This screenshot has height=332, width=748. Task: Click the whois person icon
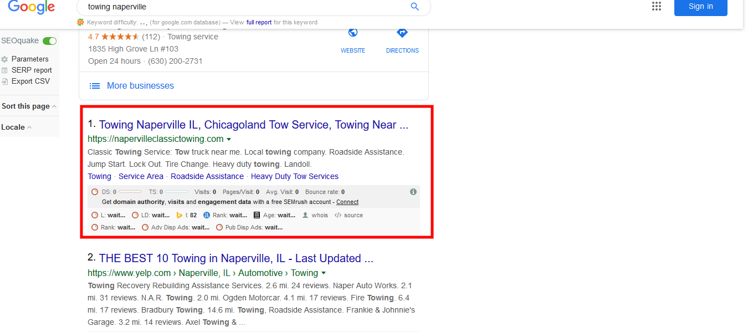point(305,216)
